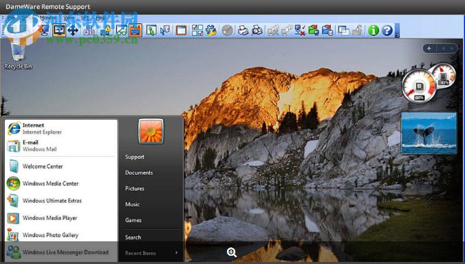Click the eyeglasses view-only toolbar icon
The width and height of the screenshot is (465, 264).
pos(122,30)
